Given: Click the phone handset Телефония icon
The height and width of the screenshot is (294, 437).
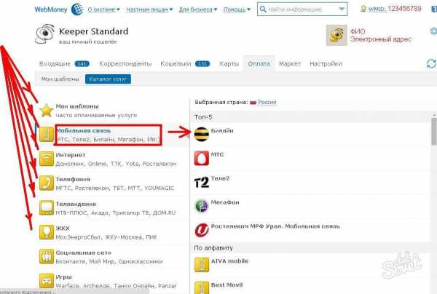Looking at the screenshot, I should point(47,183).
